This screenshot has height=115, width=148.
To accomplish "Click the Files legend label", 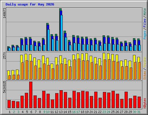I will tap(145, 23).
